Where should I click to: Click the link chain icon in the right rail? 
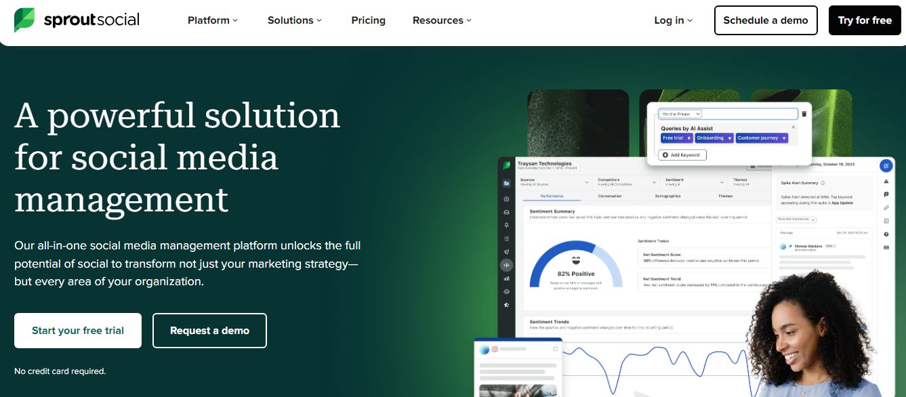(886, 207)
